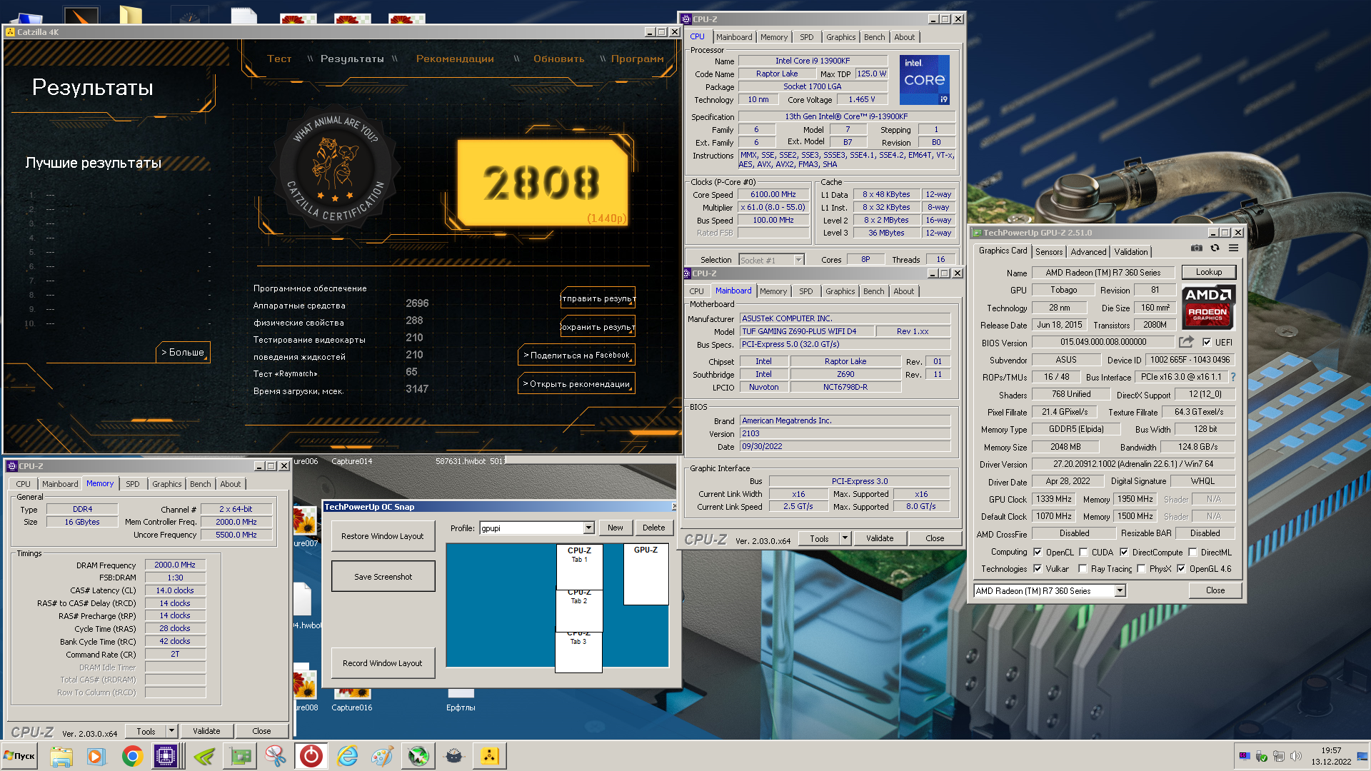Click Validate in the Memory CPU-Z window
This screenshot has height=771, width=1371.
click(x=206, y=731)
